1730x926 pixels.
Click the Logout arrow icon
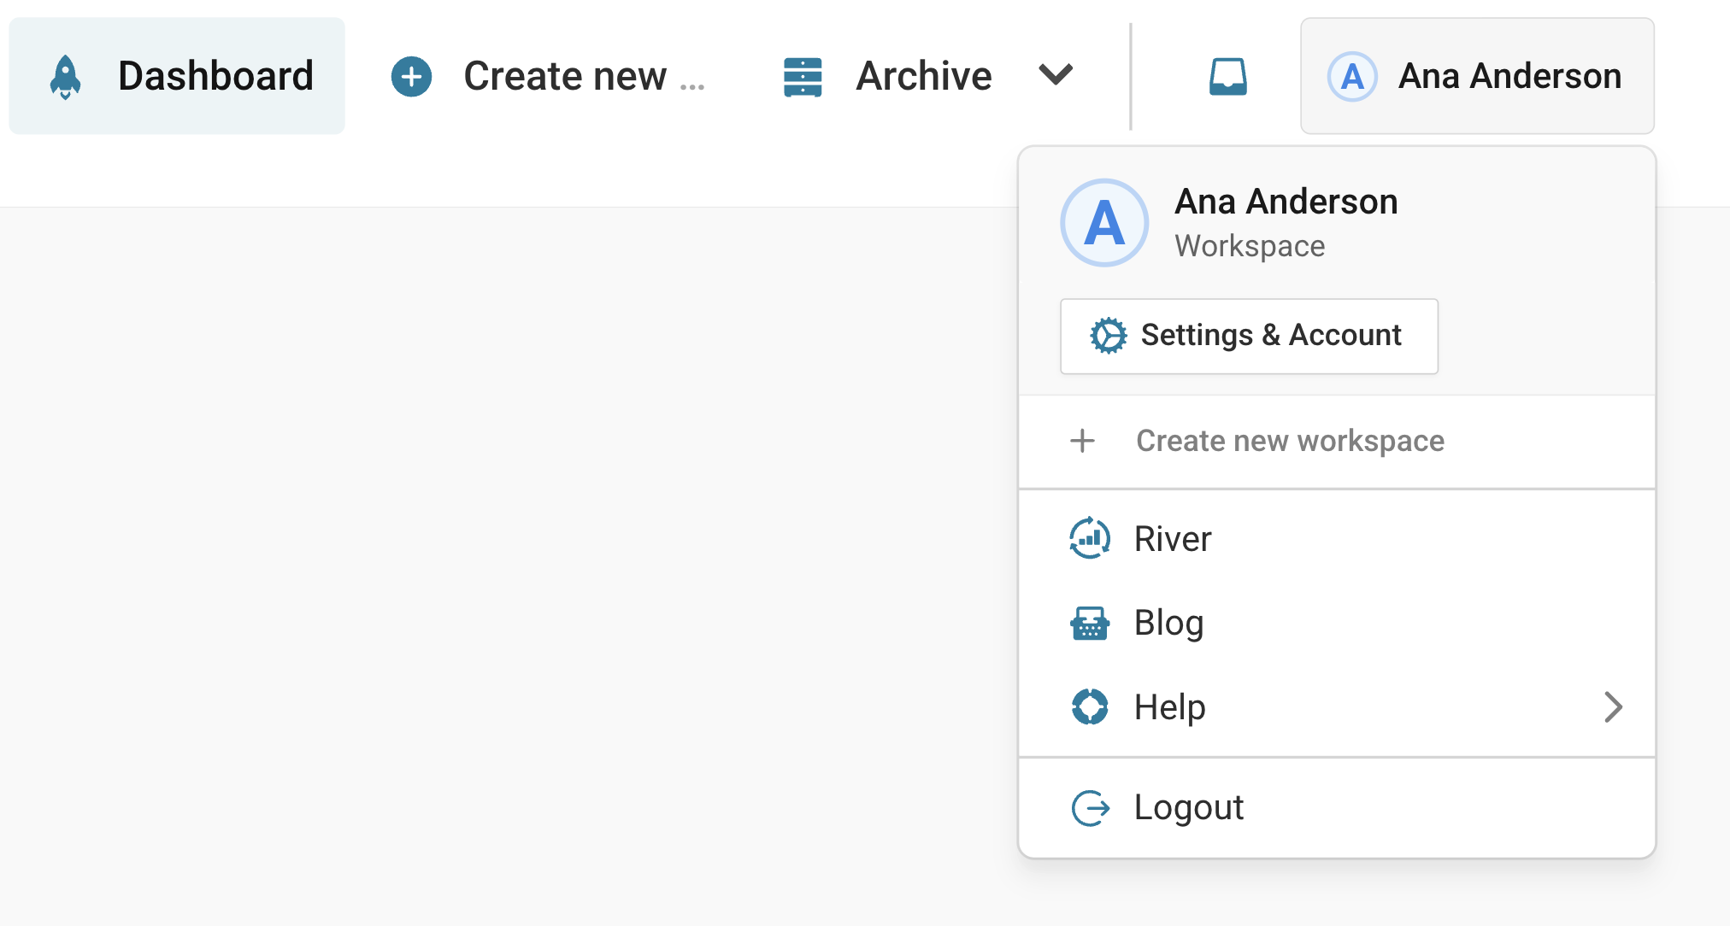point(1090,807)
